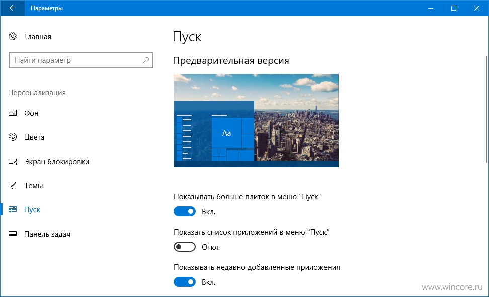Image resolution: width=489 pixels, height=297 pixels.
Task: Click the Экран блокировки icon
Action: (13, 161)
